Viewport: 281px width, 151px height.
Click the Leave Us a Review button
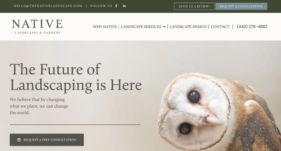[194, 6]
